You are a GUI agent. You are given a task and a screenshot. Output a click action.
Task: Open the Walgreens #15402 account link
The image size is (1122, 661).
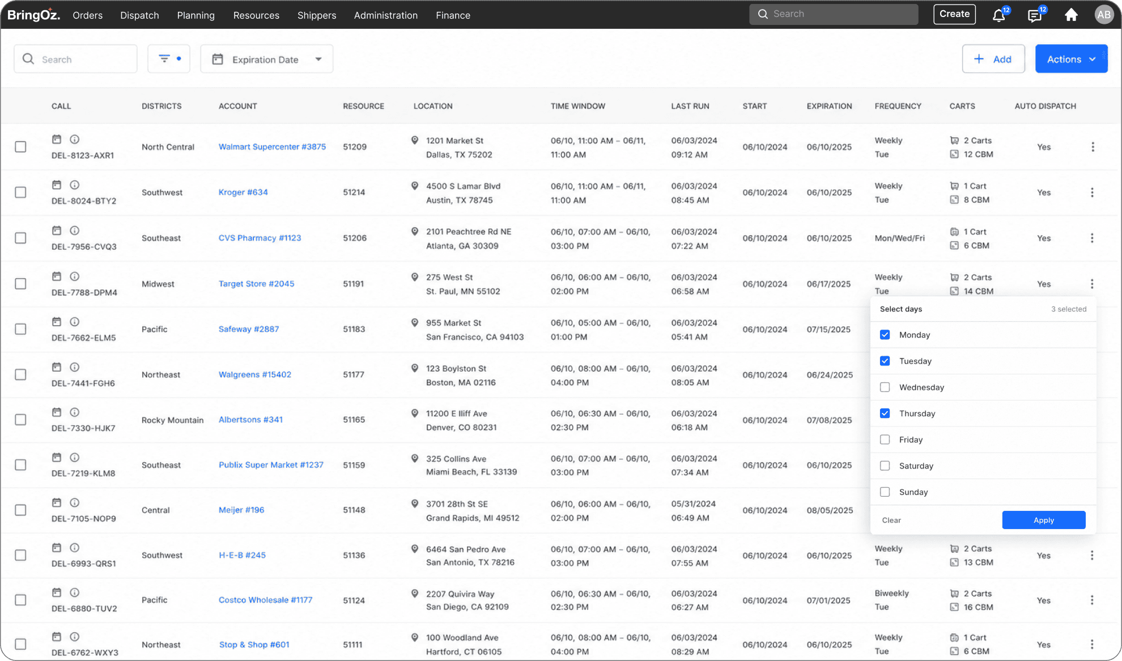255,374
